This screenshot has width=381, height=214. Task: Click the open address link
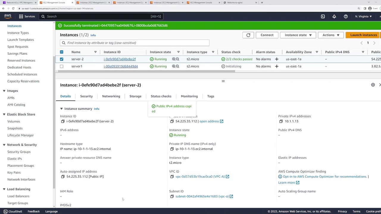click(211, 121)
